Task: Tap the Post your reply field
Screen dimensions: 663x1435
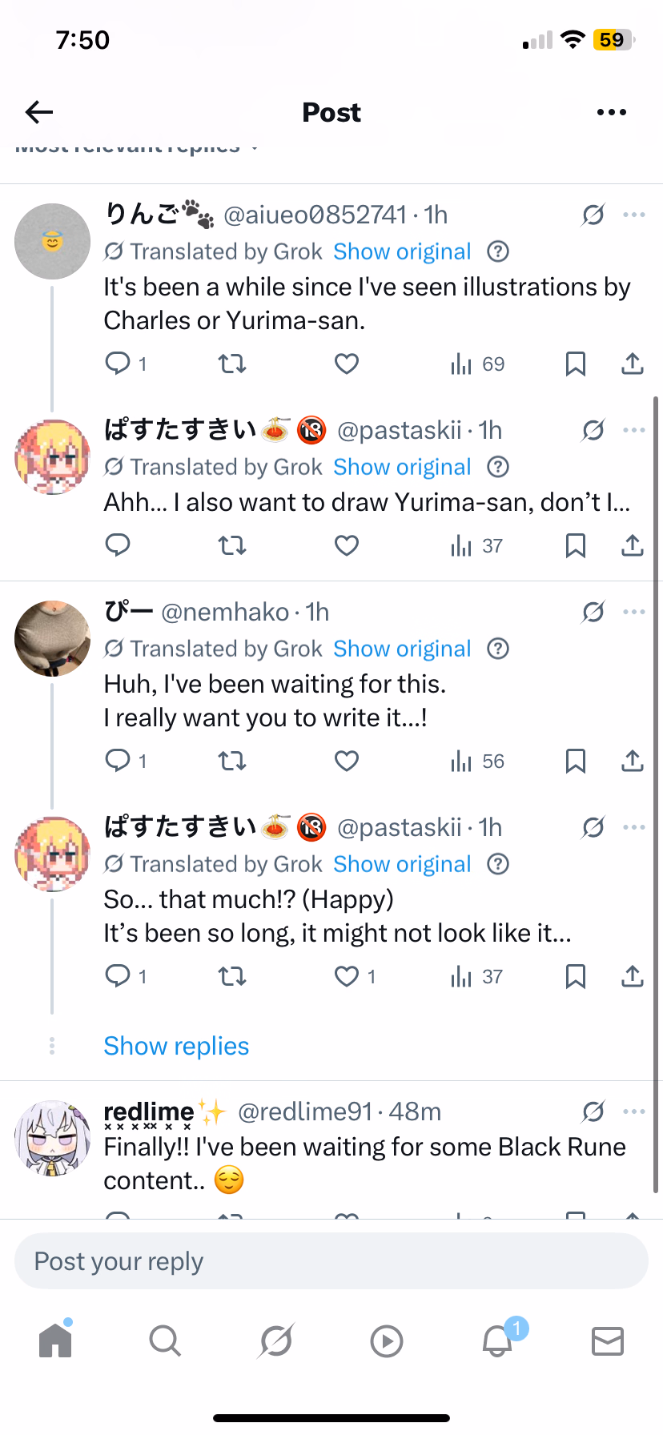Action: click(x=331, y=1261)
